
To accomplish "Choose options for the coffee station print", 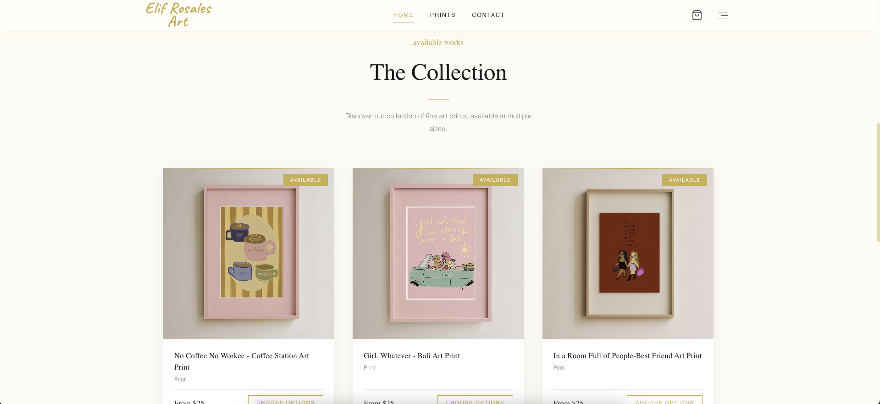I will pyautogui.click(x=286, y=400).
